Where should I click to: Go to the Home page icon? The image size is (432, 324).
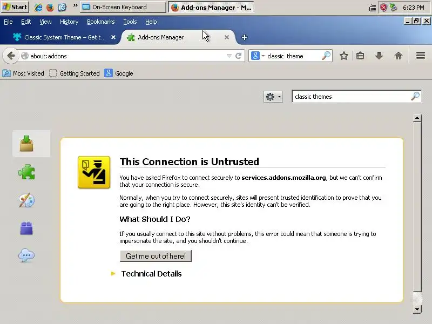(399, 56)
